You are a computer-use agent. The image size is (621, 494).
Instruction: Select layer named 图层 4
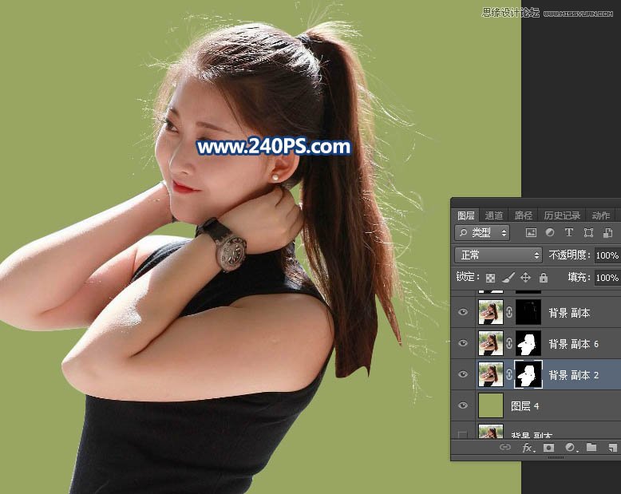[x=524, y=406]
